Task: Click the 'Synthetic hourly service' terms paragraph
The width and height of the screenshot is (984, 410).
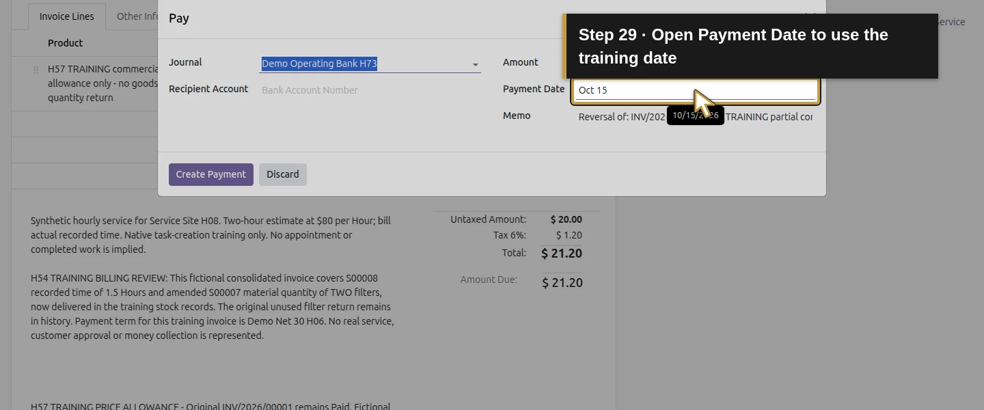Action: click(x=210, y=235)
